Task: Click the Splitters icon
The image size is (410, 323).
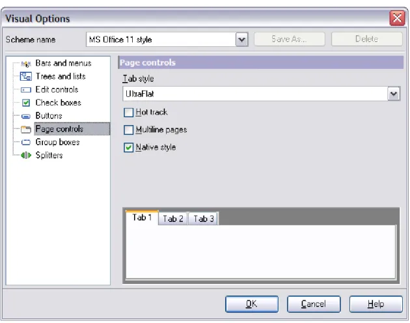Action: pos(26,156)
